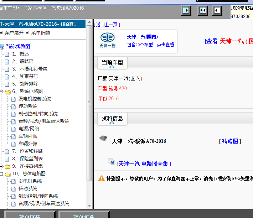This screenshot has height=218, width=253.
Task: Click the page icon beside 发电机系统
Action: 14,181
